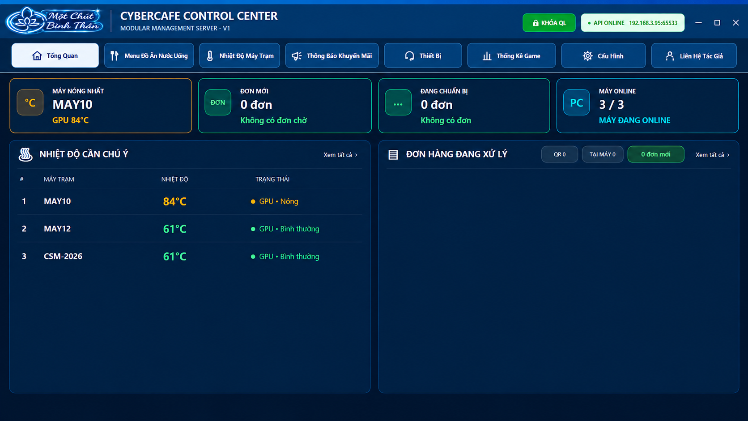This screenshot has width=748, height=421.
Task: Switch to Nhiệt Độ Máy Trạm tab
Action: pos(240,55)
